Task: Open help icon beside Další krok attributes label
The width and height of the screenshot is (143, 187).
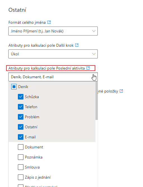Action: tap(77, 45)
